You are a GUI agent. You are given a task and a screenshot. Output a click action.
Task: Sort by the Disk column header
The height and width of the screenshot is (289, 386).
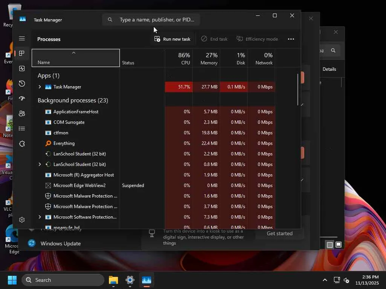pos(234,58)
